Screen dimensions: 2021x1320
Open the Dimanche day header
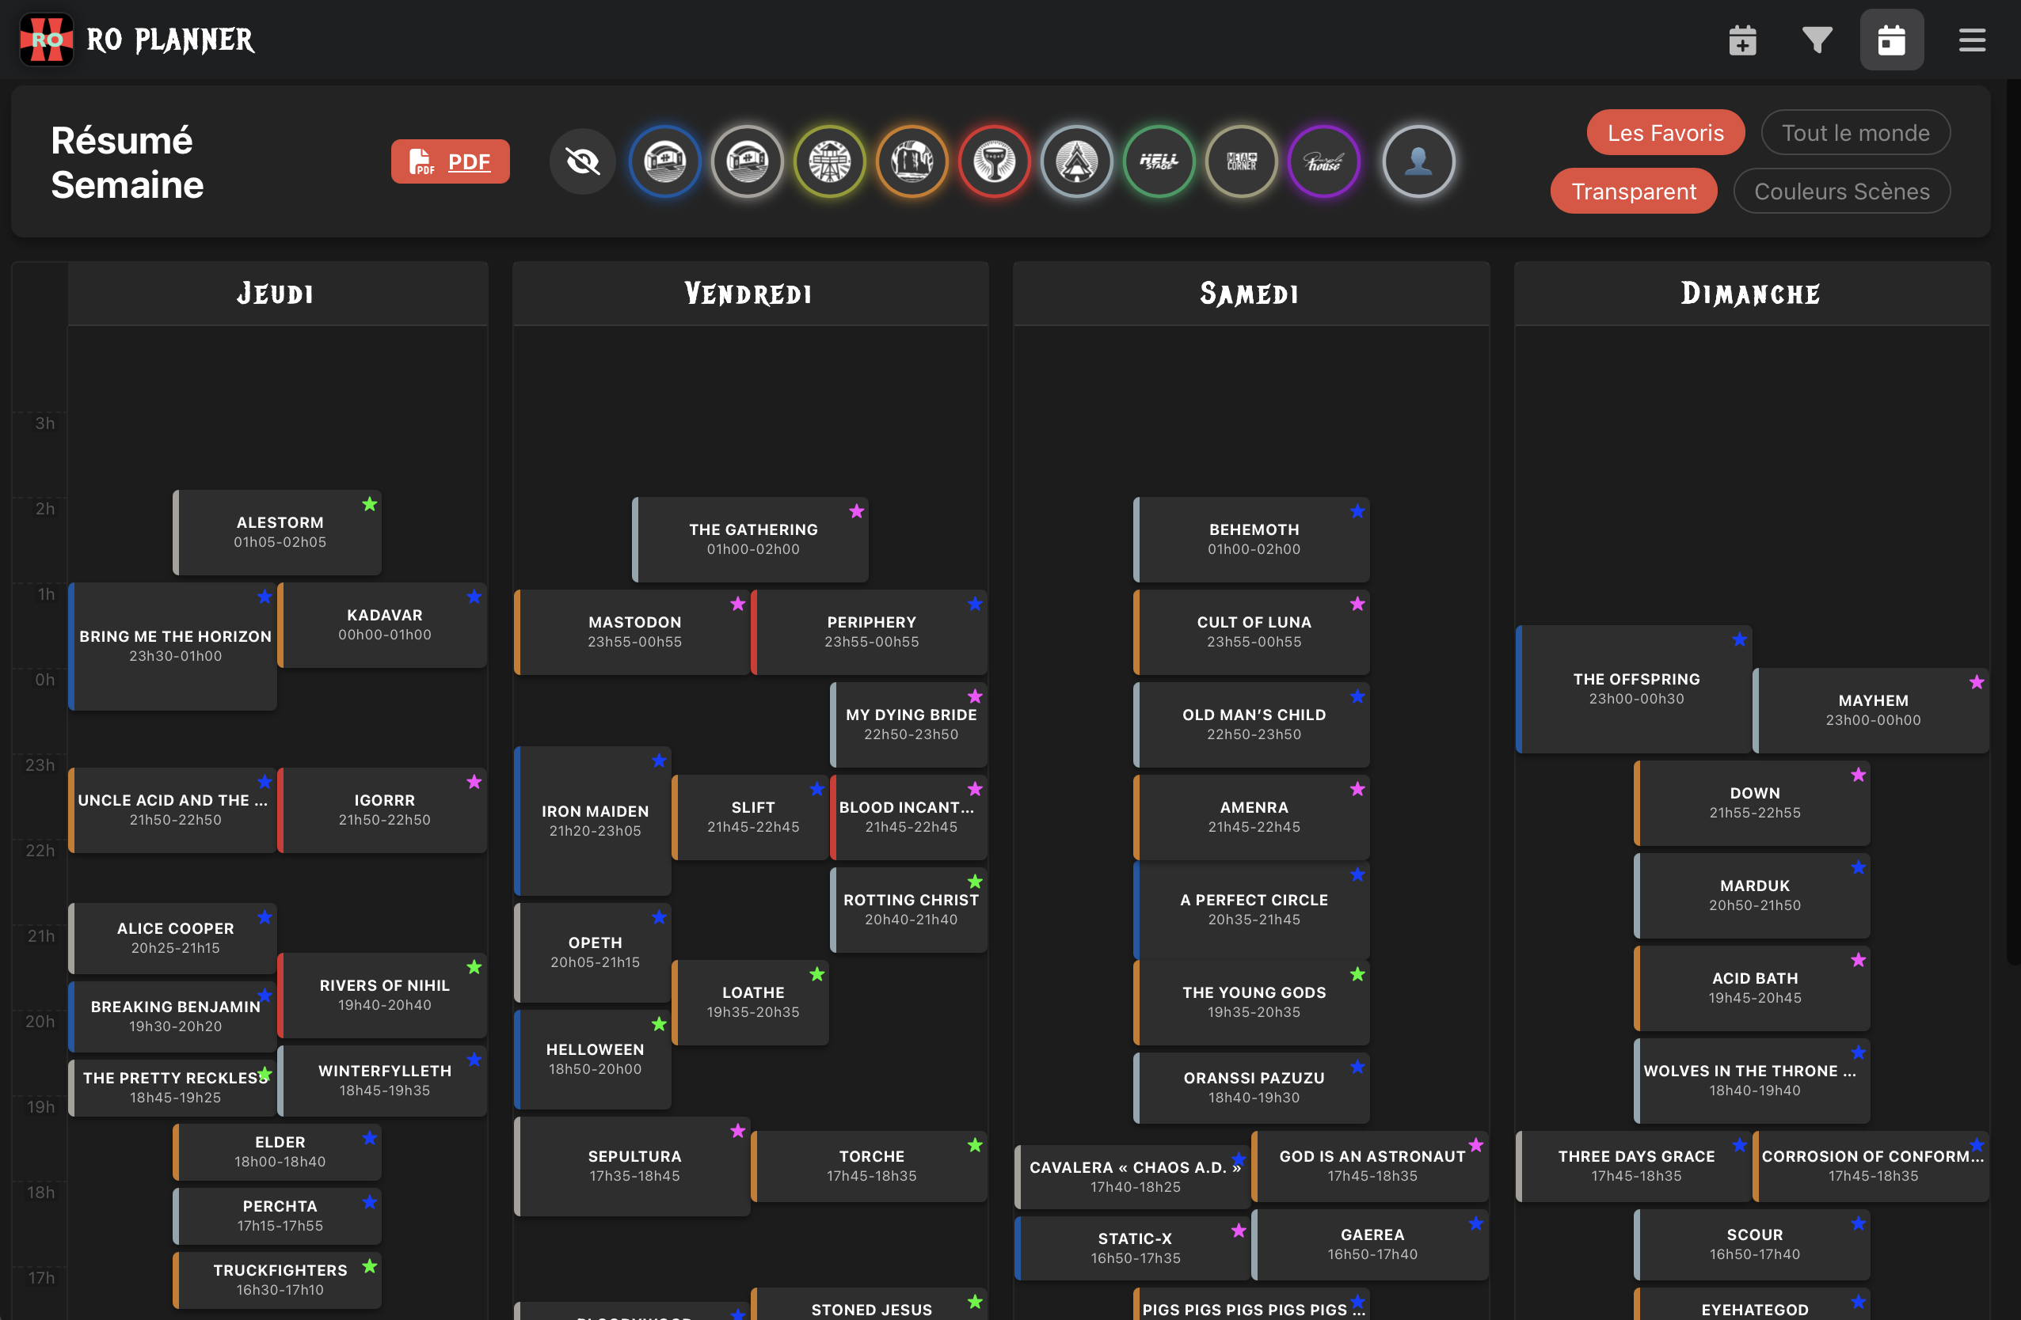point(1750,294)
